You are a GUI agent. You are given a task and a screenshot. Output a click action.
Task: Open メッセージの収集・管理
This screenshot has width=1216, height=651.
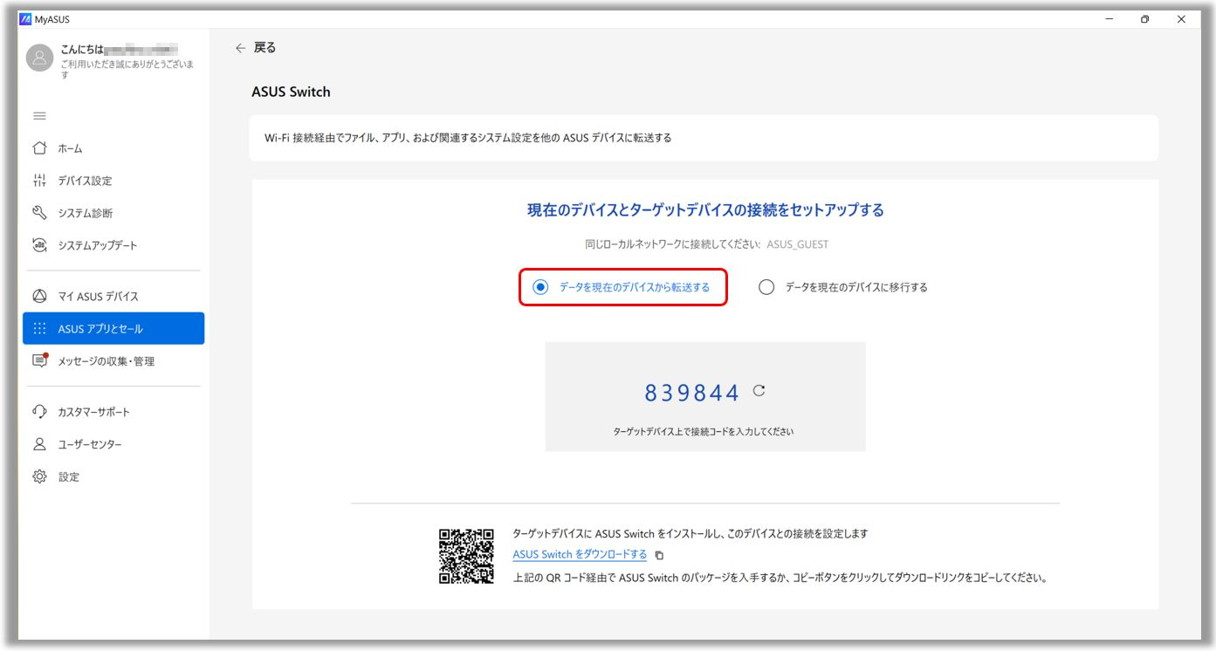tap(113, 361)
